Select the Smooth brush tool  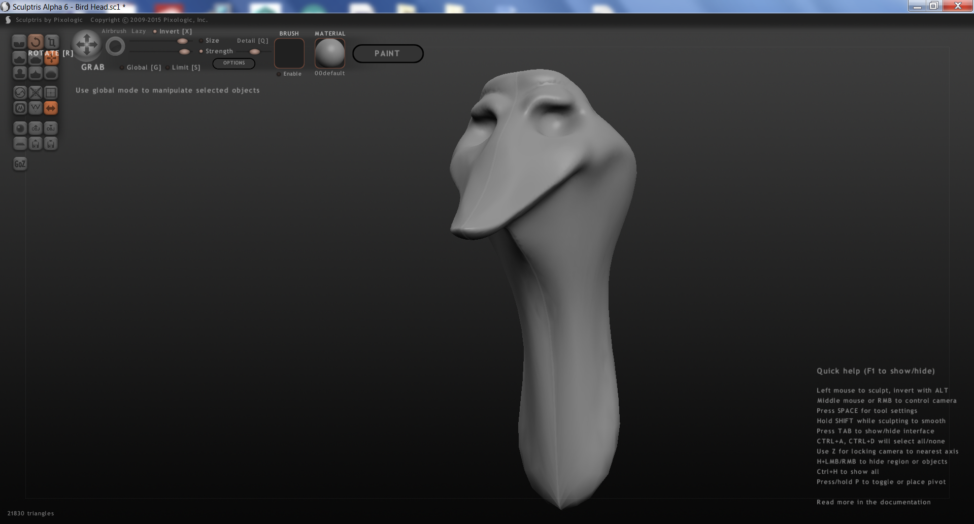pos(51,74)
